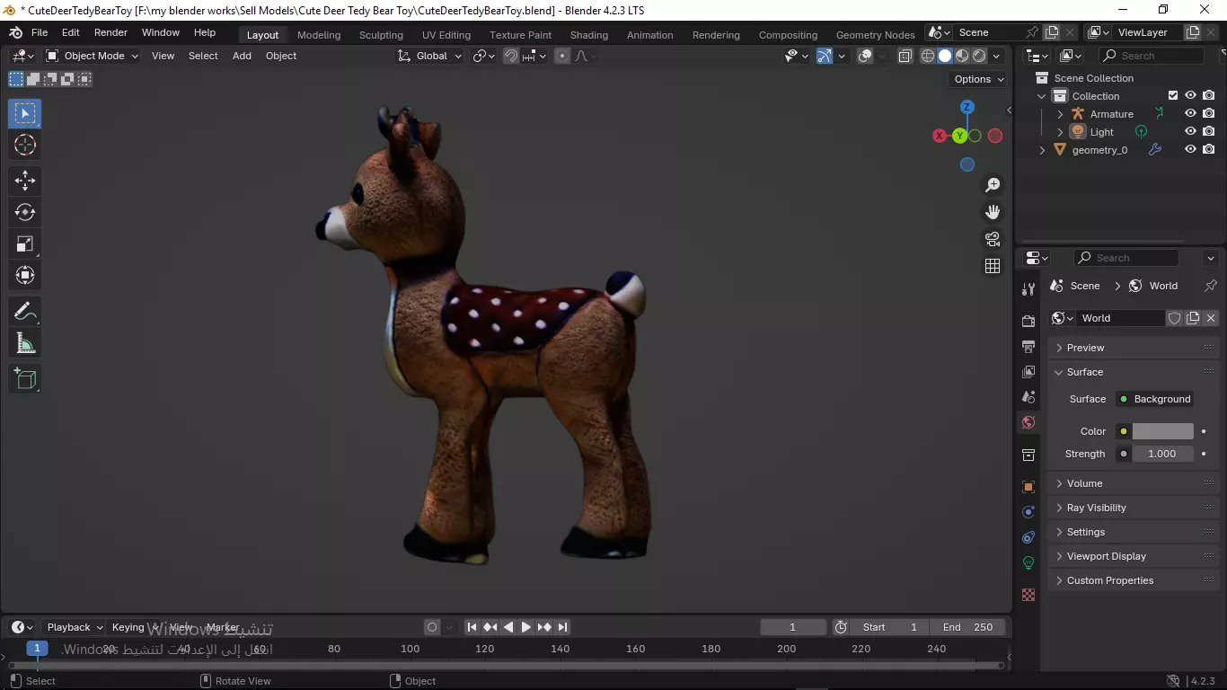
Task: Open the viewport Add menu
Action: (x=242, y=56)
